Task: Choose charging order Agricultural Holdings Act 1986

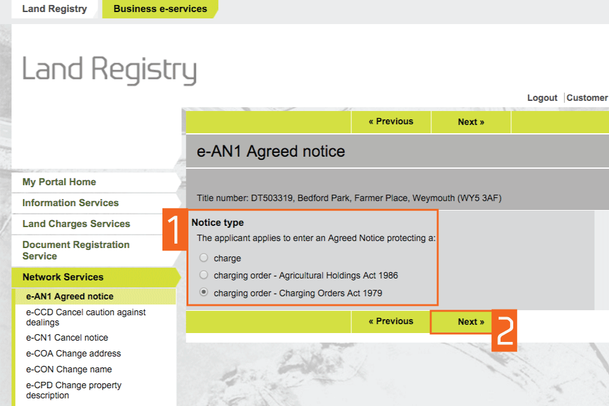Action: pos(204,275)
